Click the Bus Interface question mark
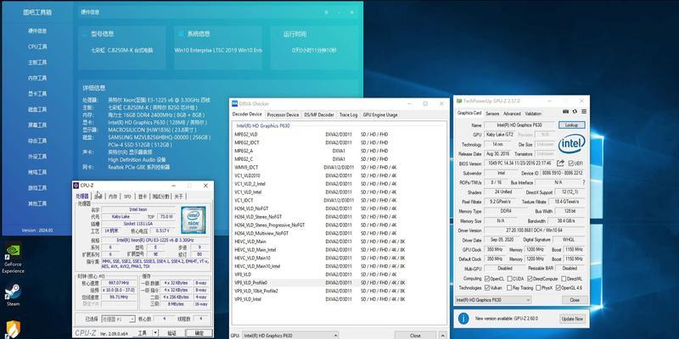 [584, 182]
